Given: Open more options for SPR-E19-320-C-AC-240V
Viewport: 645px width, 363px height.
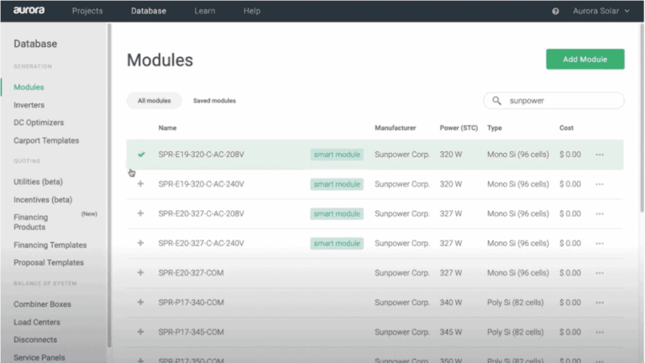Looking at the screenshot, I should tap(600, 184).
